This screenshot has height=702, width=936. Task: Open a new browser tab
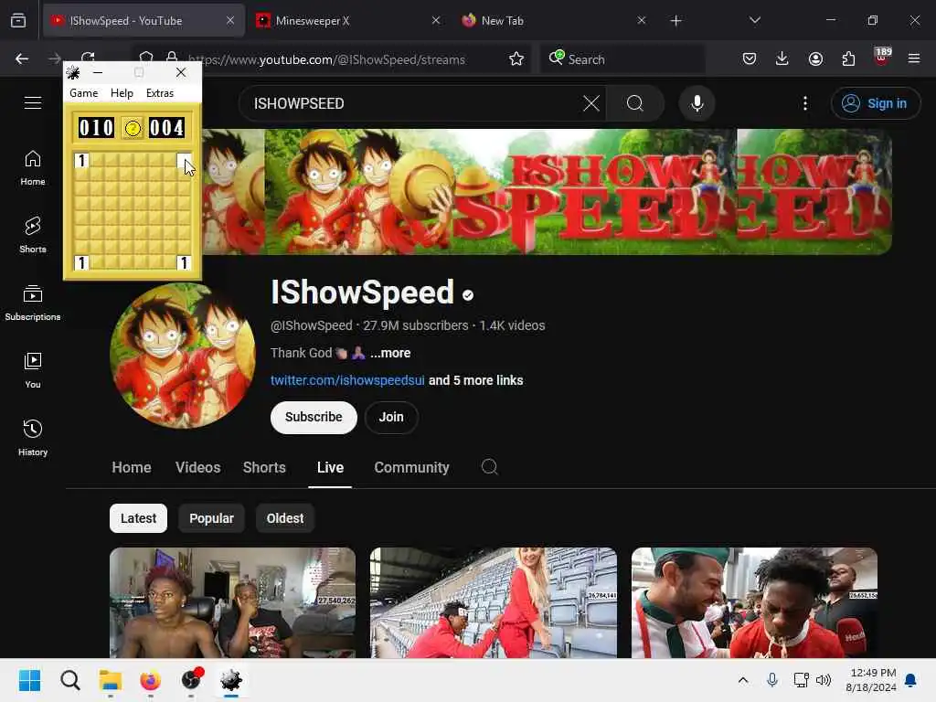click(x=675, y=21)
